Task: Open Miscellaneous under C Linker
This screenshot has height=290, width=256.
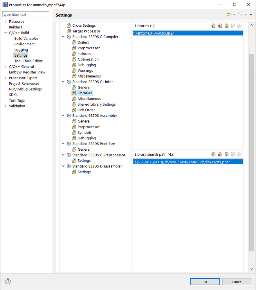Action: tap(89, 99)
